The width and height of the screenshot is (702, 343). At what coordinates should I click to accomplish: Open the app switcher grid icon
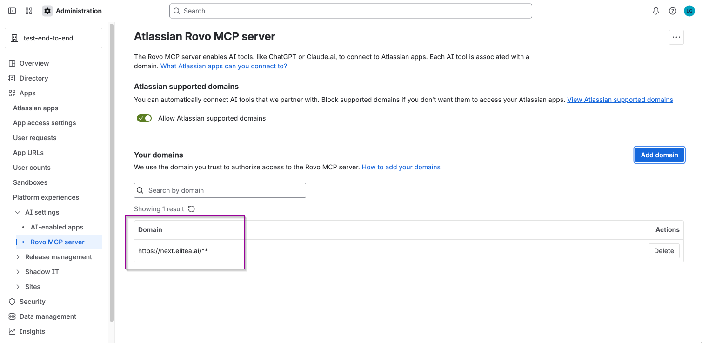tap(29, 11)
